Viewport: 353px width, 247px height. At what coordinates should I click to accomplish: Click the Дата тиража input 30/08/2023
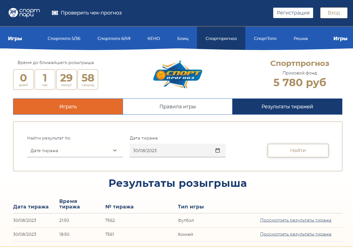click(x=178, y=150)
